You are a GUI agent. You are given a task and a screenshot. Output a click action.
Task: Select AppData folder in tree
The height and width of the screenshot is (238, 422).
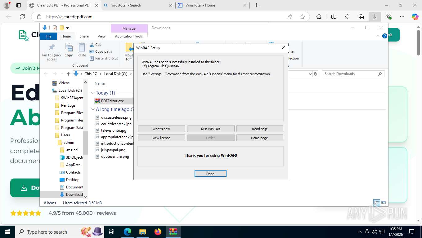click(73, 165)
